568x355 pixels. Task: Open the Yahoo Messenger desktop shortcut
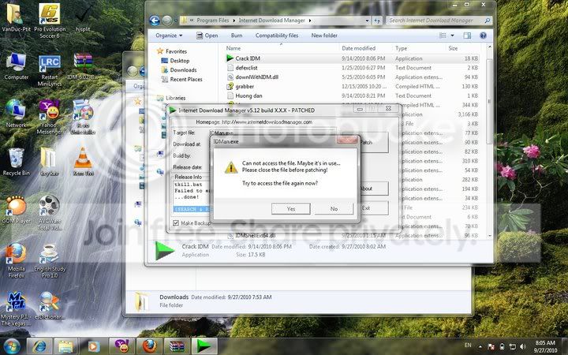50,113
